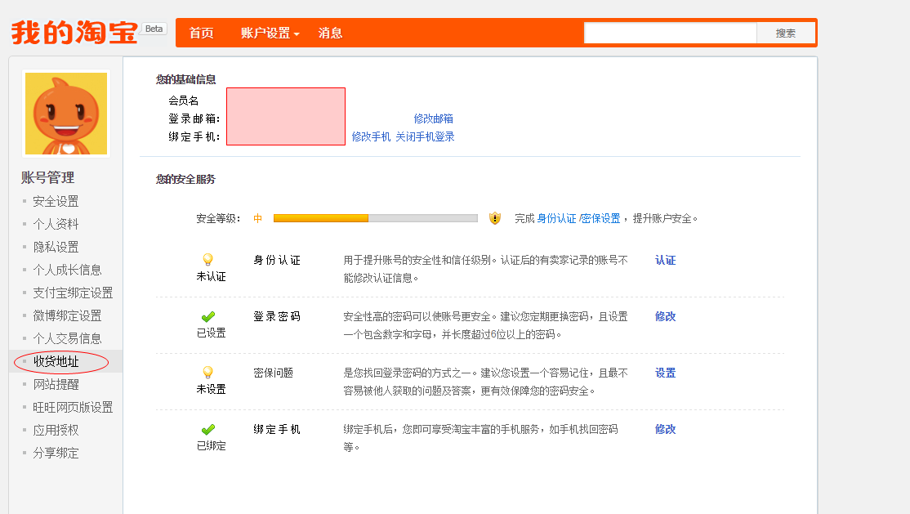Click the 关闭手机登录 link
910x514 pixels.
coord(425,136)
